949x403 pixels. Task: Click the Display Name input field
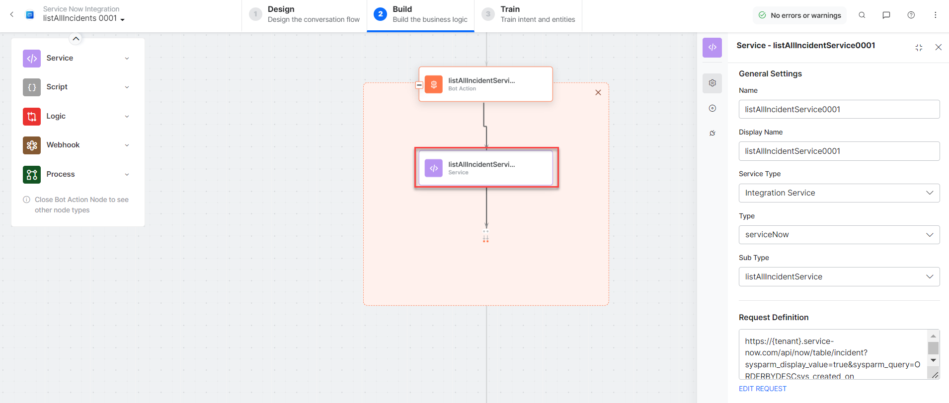[839, 151]
